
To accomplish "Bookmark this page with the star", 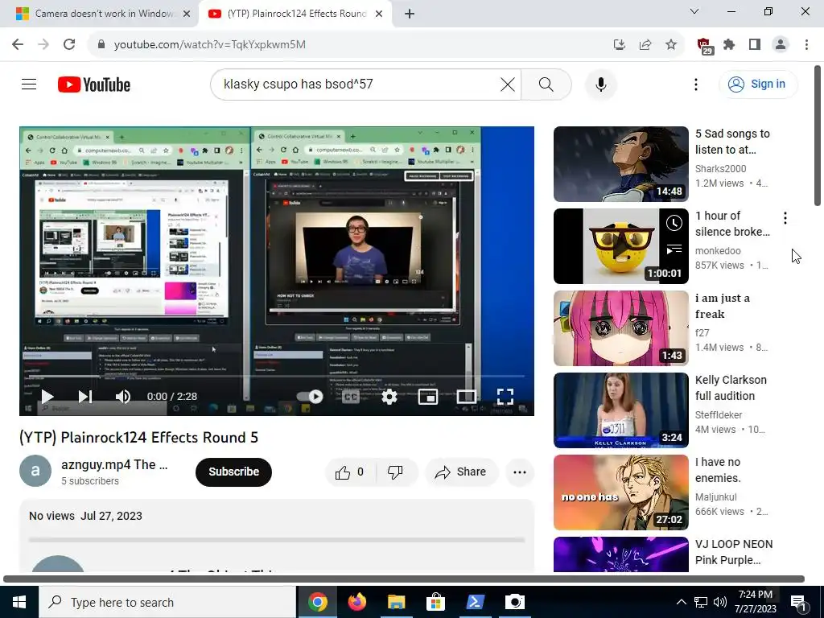I will (671, 44).
